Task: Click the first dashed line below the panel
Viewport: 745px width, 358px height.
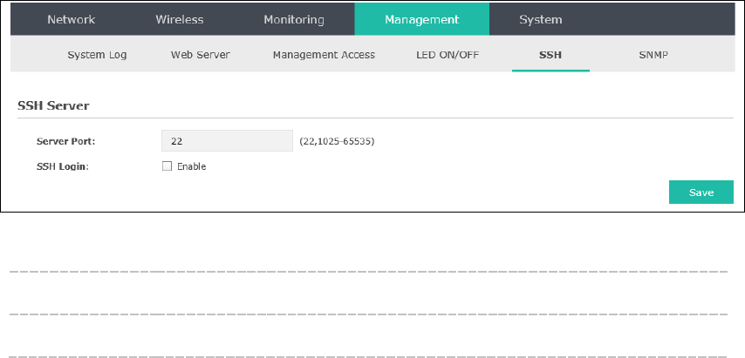Action: 369,272
